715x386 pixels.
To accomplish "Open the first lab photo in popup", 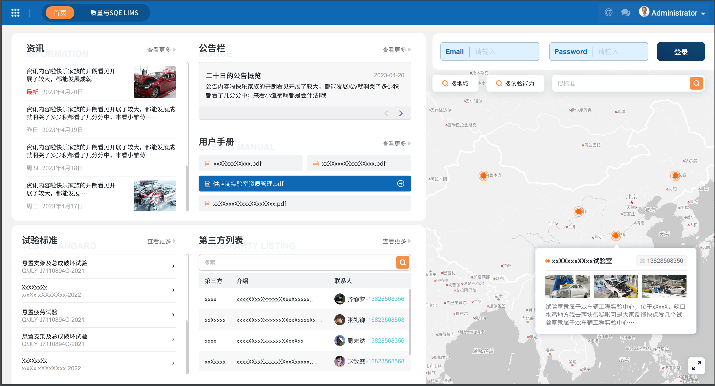I will tap(567, 286).
